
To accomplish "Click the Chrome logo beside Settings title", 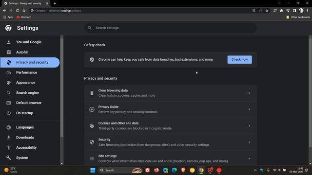I will 8,28.
